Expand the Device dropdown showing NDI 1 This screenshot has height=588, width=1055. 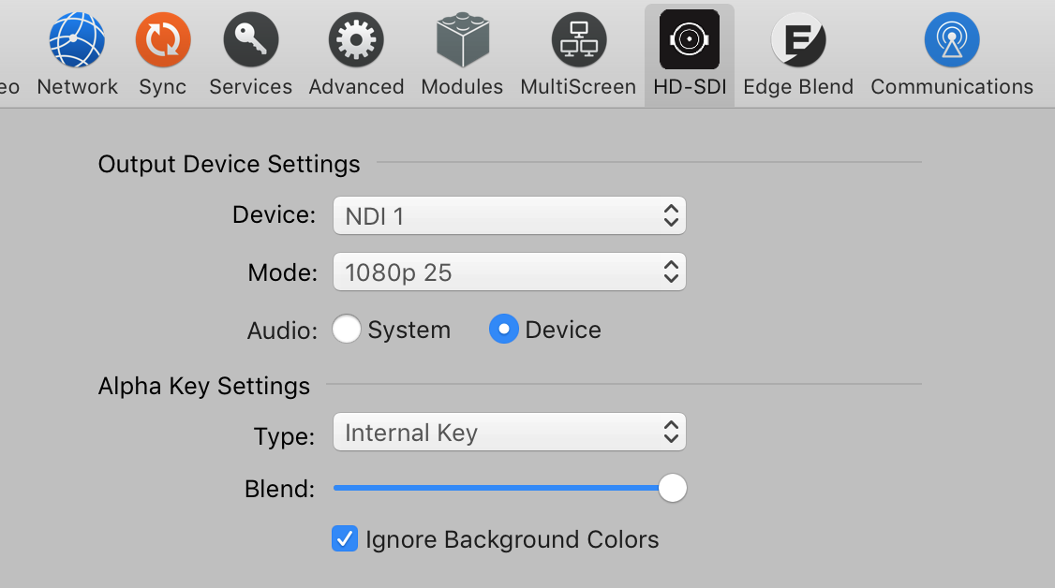(509, 216)
